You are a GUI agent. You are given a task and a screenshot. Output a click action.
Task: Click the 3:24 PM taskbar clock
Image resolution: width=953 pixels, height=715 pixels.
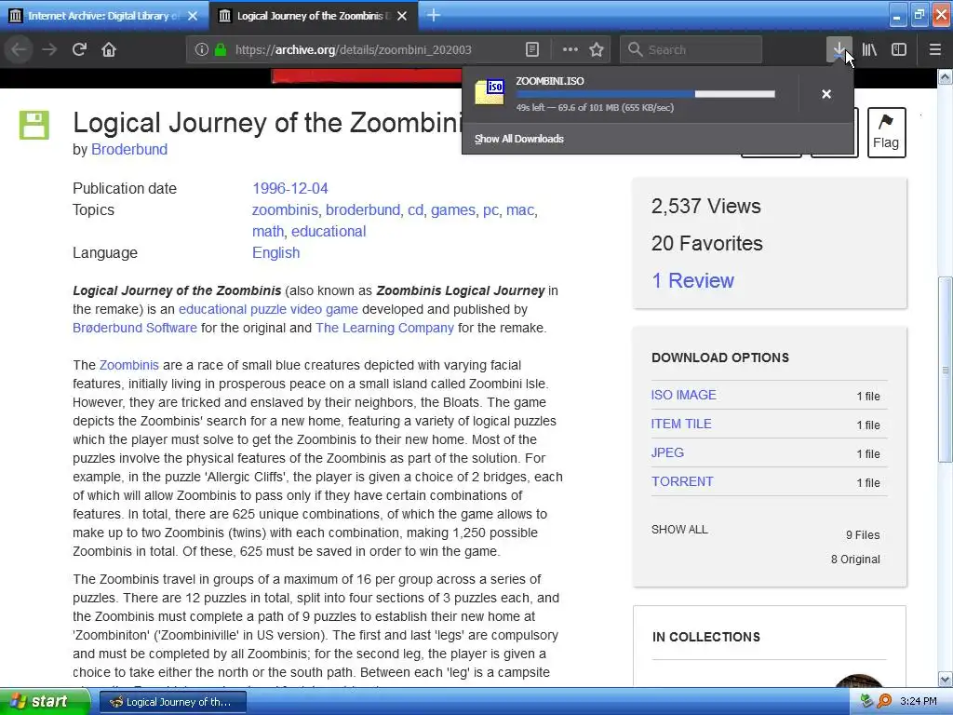click(x=919, y=702)
